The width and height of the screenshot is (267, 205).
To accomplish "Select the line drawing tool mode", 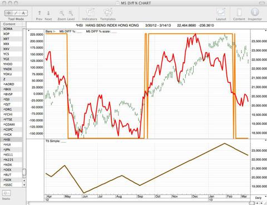I will pyautogui.click(x=16, y=13).
